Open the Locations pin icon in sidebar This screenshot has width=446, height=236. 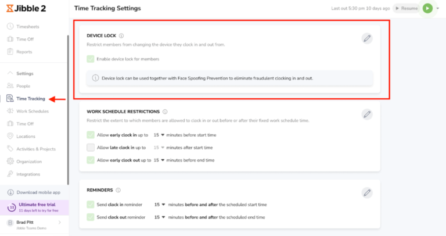tap(10, 136)
